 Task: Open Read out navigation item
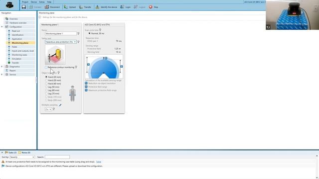[x=16, y=31]
